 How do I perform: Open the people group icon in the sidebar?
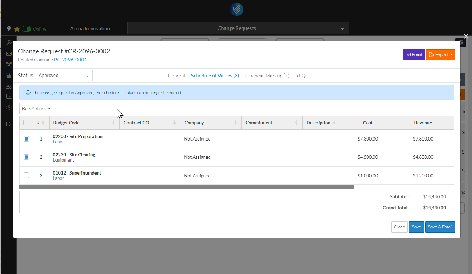(9, 64)
